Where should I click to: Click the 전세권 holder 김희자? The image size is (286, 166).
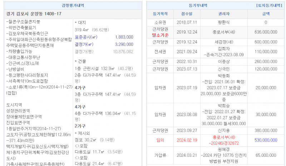(x=222, y=49)
